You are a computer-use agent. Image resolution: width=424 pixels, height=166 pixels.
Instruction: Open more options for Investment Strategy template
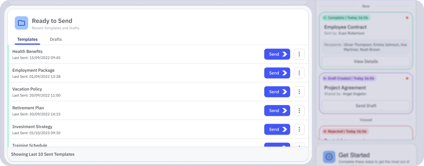tap(299, 130)
